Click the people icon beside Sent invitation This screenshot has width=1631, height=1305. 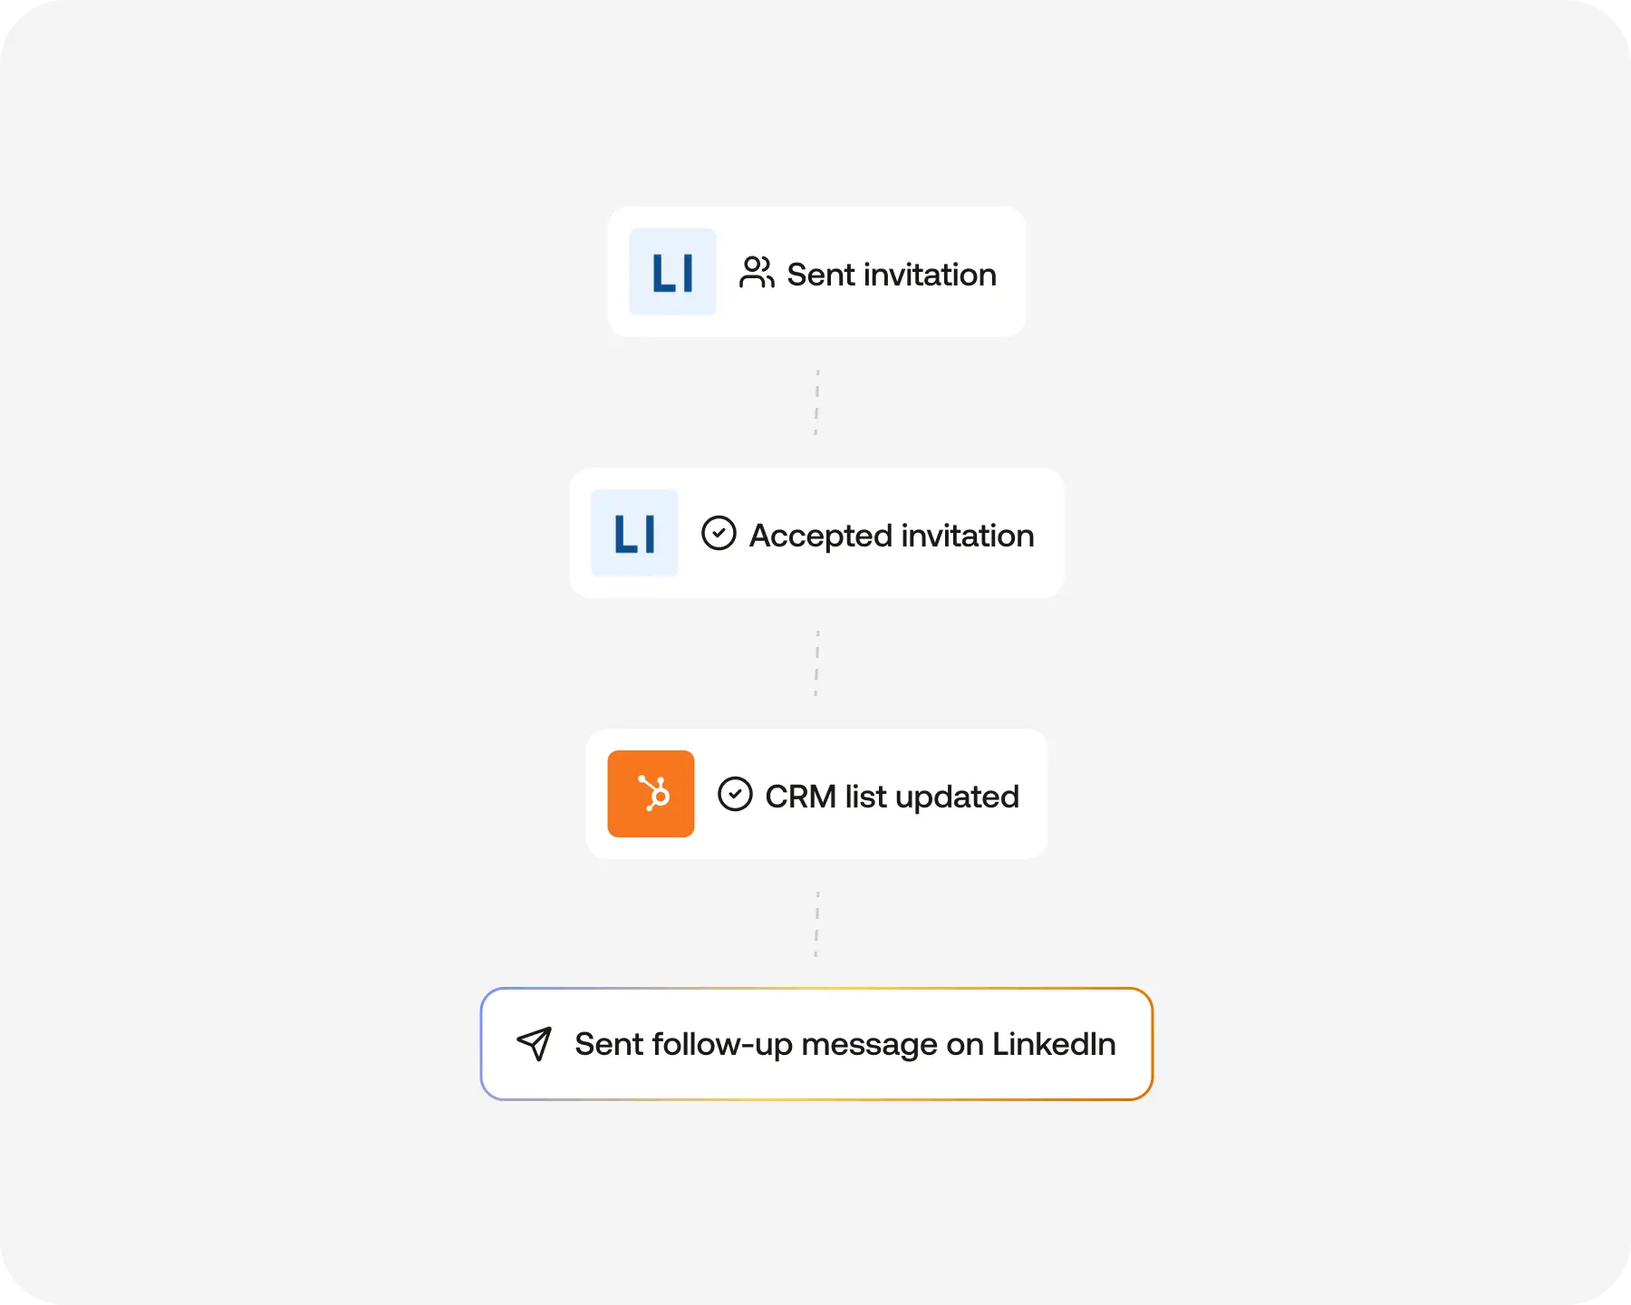(x=757, y=272)
